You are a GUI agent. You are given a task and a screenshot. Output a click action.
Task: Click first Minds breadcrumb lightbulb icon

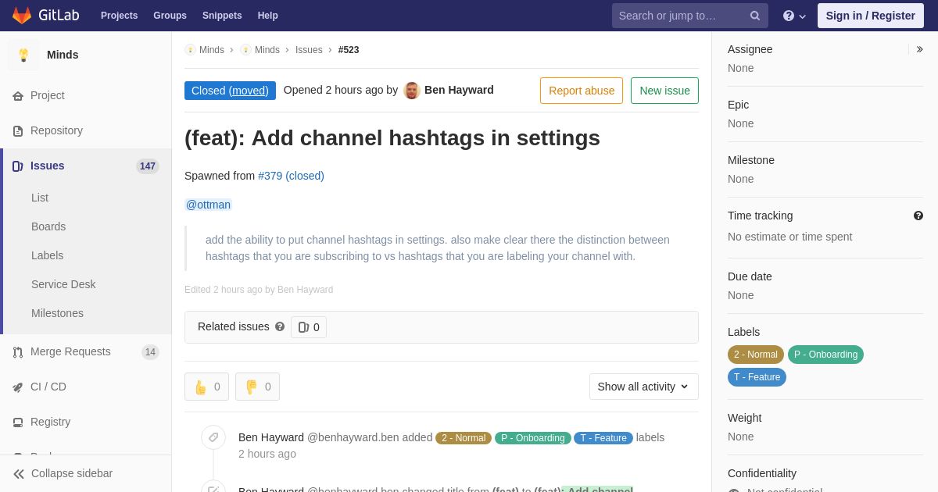point(191,50)
